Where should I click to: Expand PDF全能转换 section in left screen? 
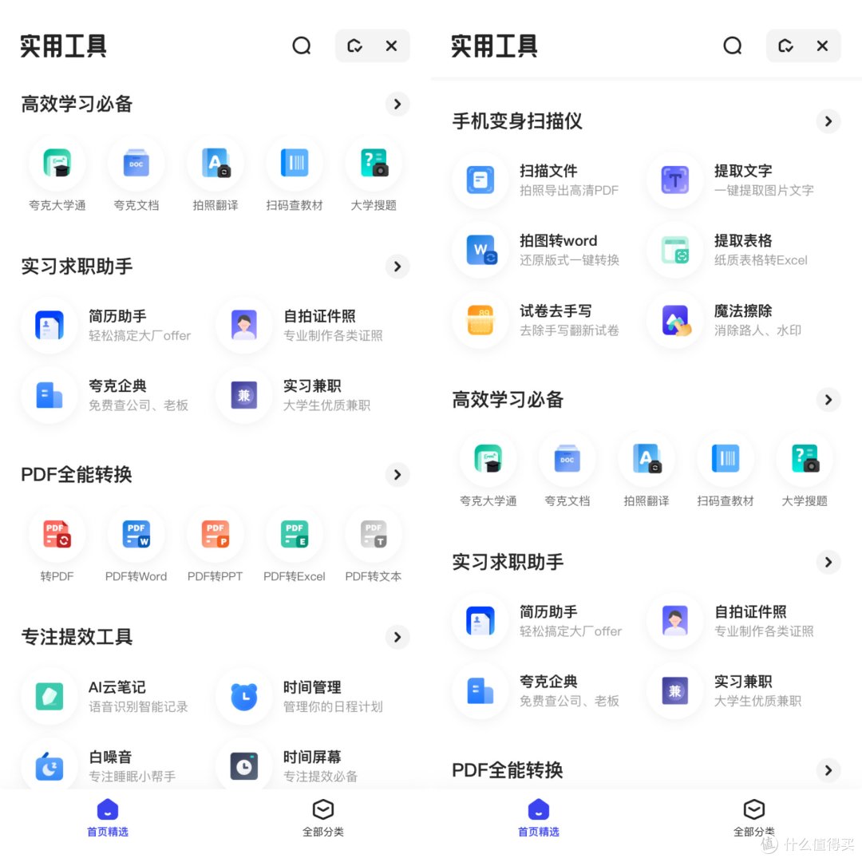tap(397, 474)
